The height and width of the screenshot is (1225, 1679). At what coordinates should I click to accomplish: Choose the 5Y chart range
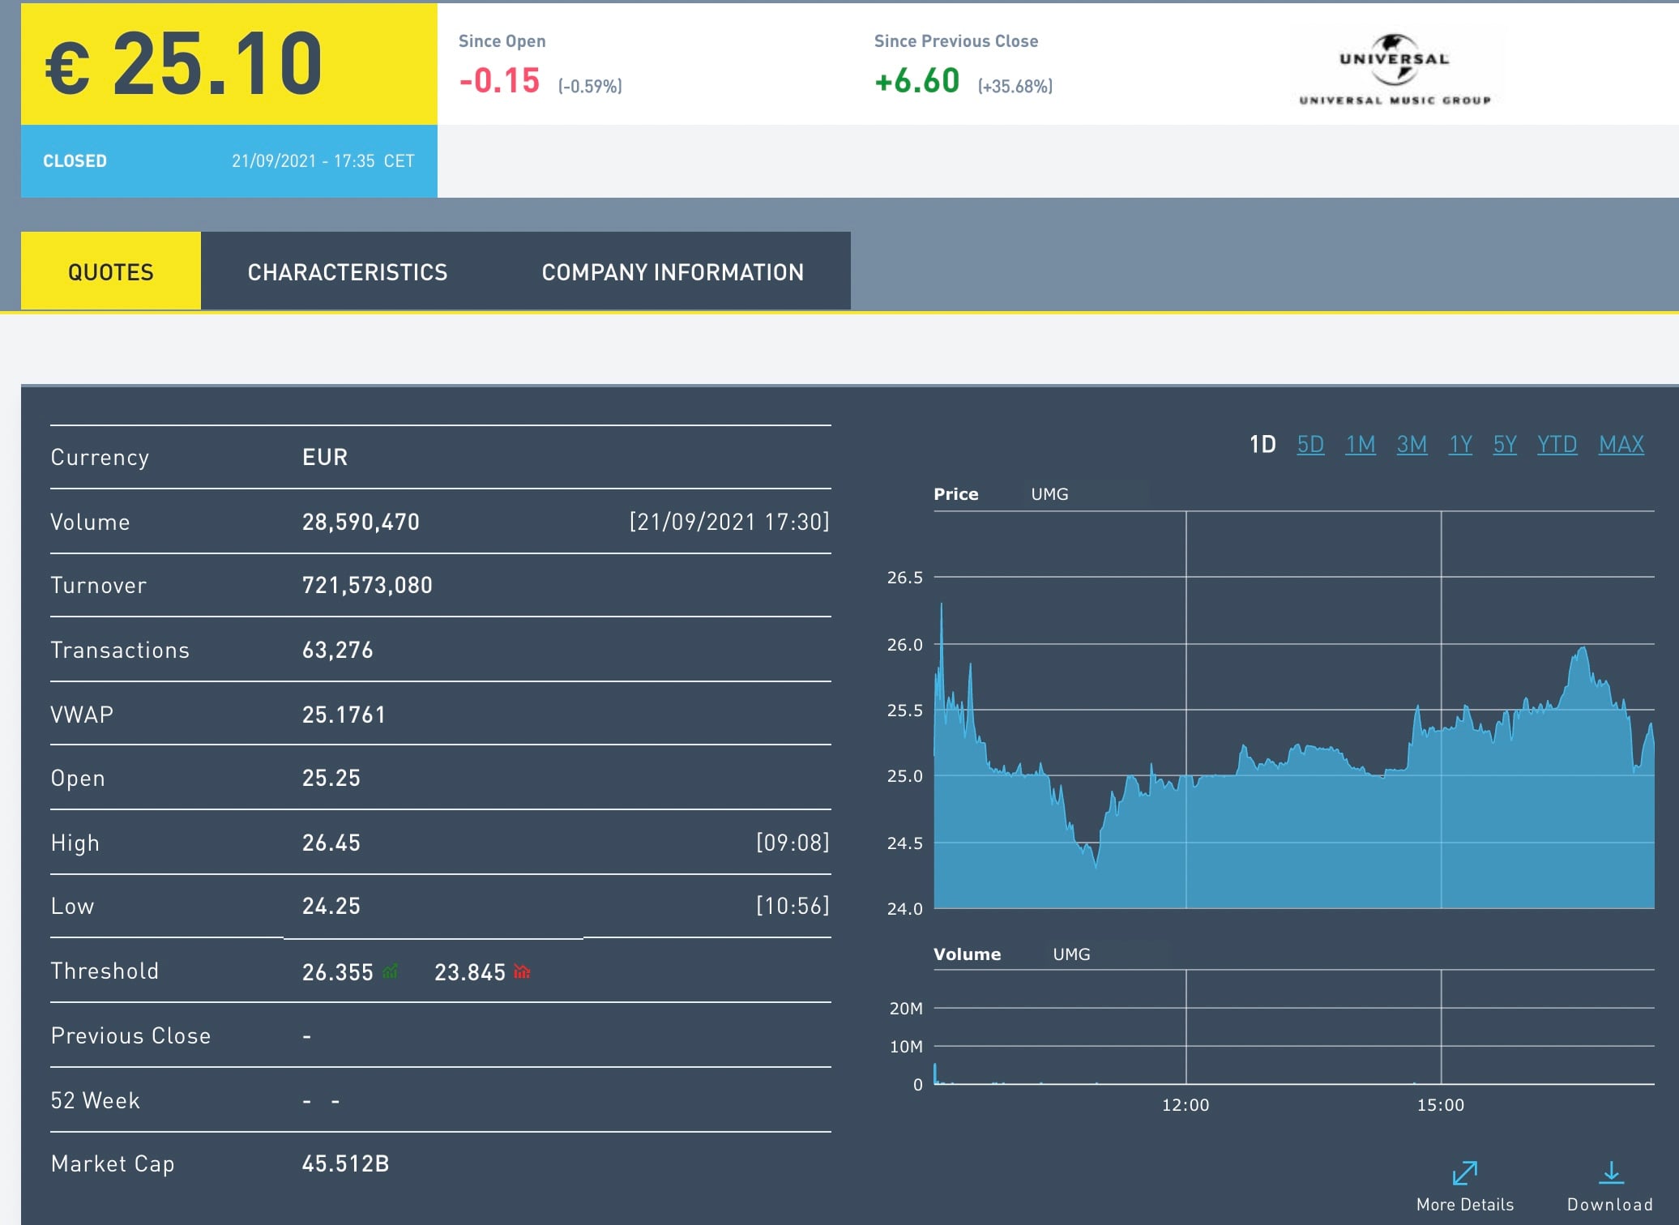click(1505, 444)
